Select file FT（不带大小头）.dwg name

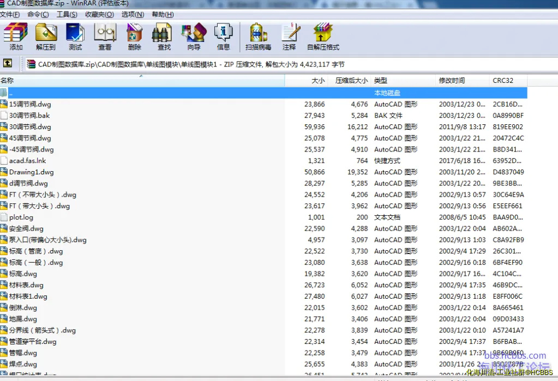tap(43, 195)
